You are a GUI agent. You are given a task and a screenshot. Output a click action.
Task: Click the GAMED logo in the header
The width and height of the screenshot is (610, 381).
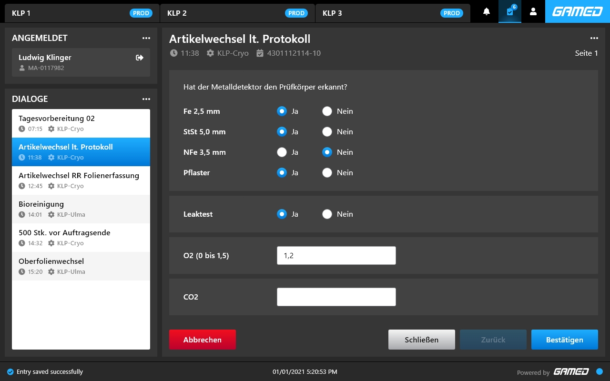click(x=578, y=11)
